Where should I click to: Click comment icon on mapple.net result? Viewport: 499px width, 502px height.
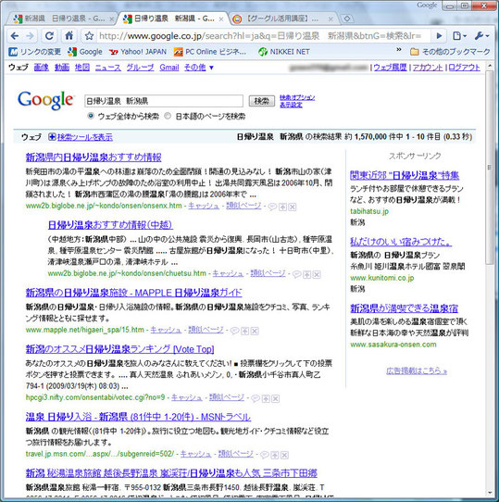pos(234,331)
